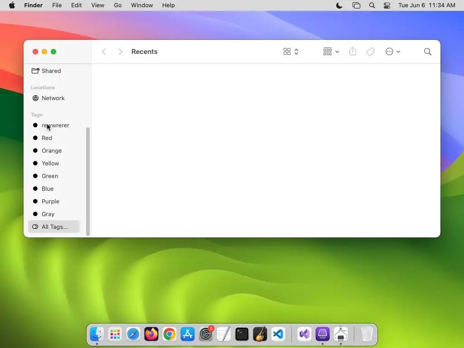This screenshot has height=348, width=464.
Task: Open the View menu
Action: 98,5
